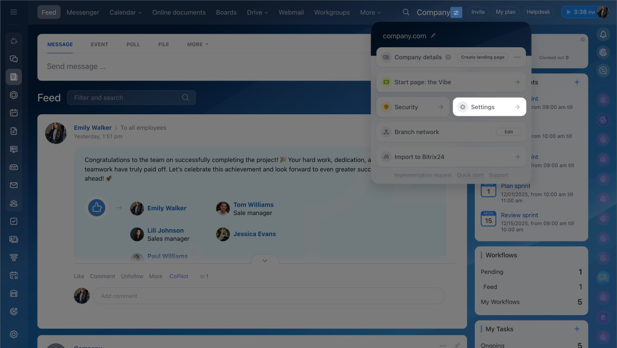This screenshot has width=617, height=348.
Task: Open the More dropdown in top navigation
Action: [x=370, y=13]
